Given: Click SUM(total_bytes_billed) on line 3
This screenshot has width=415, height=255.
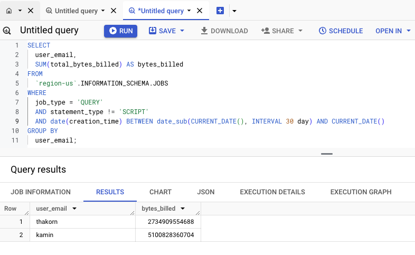Looking at the screenshot, I should tap(79, 64).
